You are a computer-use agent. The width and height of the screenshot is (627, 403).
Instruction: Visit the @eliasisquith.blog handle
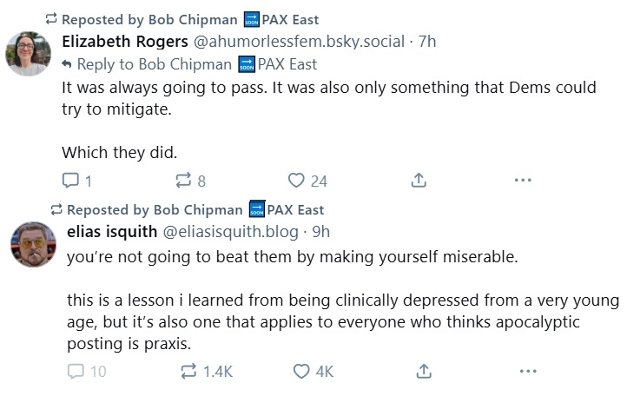pos(231,232)
